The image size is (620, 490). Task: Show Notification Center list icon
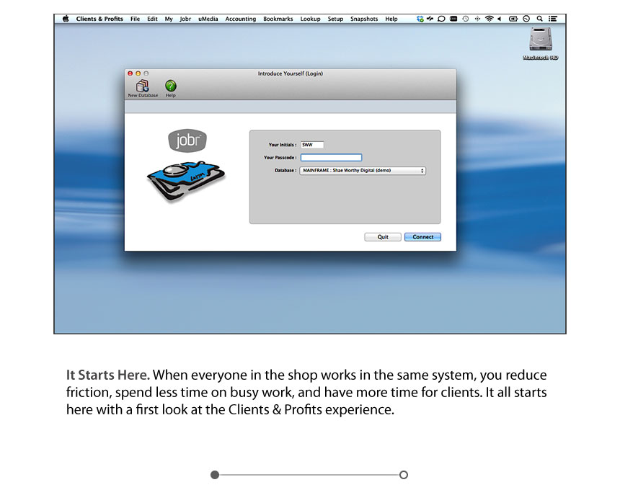coord(552,19)
